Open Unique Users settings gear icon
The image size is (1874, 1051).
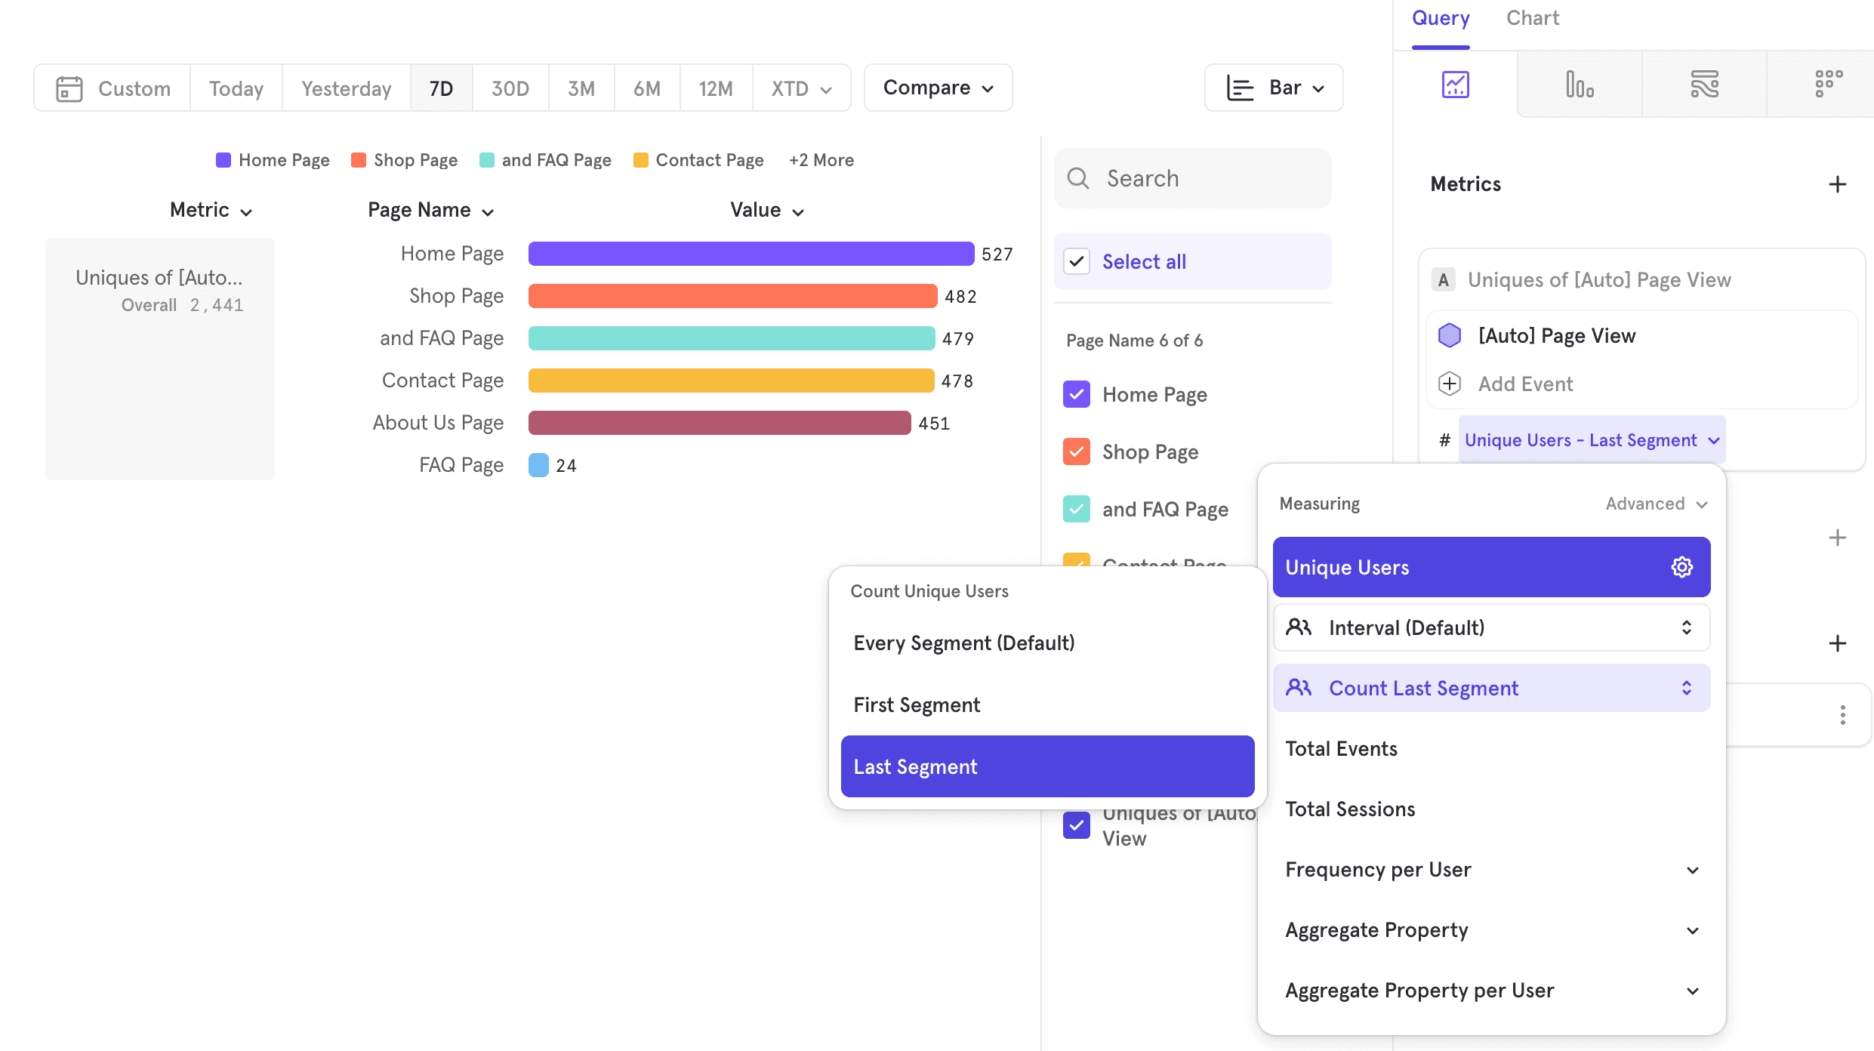(1681, 567)
